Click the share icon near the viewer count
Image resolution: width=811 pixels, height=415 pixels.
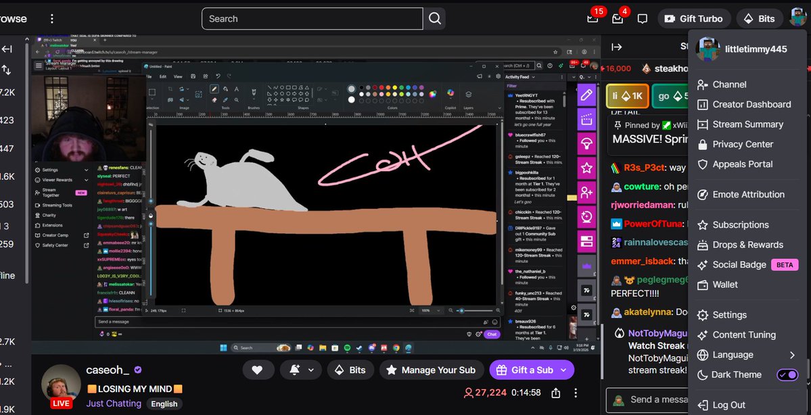556,393
